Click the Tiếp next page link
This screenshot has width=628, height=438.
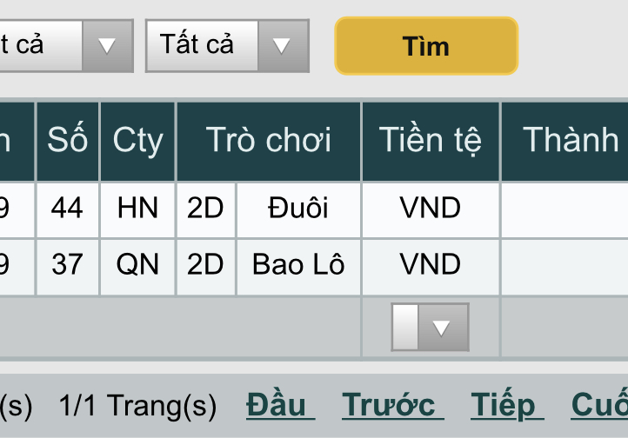507,405
